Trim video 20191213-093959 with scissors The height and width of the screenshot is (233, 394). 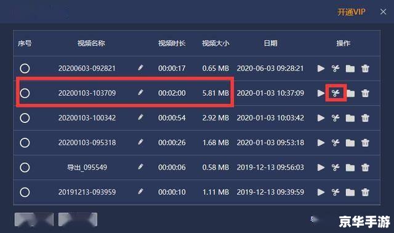pyautogui.click(x=336, y=192)
